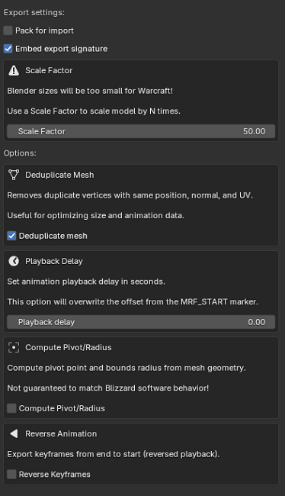Click the Export settings label

click(x=34, y=12)
